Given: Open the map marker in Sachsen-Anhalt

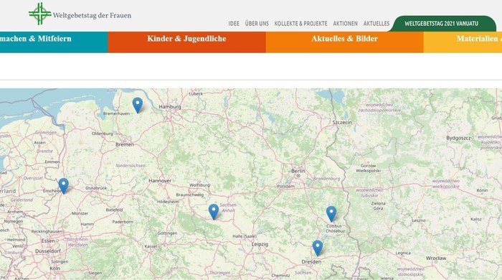Looking at the screenshot, I should 214,212.
